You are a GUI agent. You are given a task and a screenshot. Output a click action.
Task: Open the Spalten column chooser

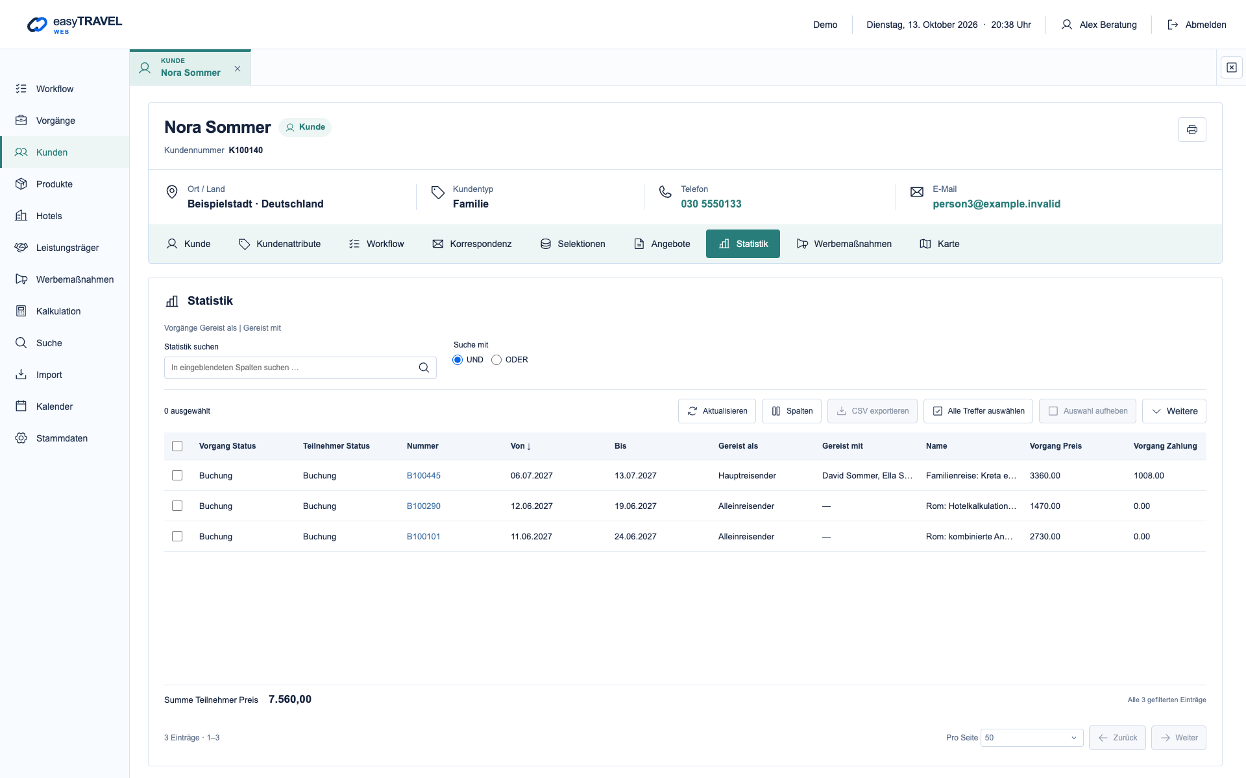click(792, 411)
